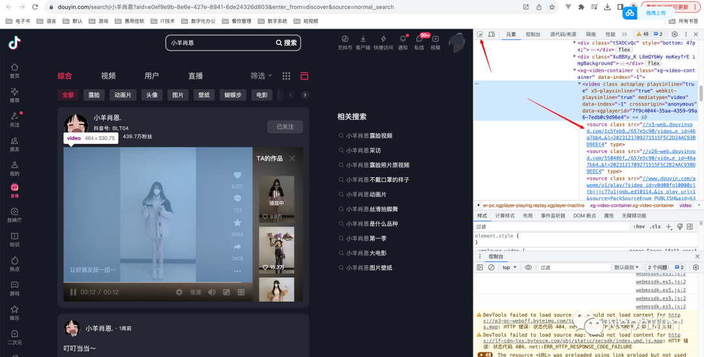Add a new style rule with plus icon

(669, 227)
